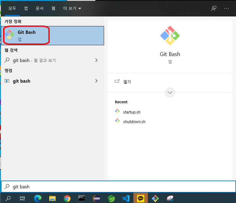Launch Microsoft Edge from the taskbar

coord(37,199)
